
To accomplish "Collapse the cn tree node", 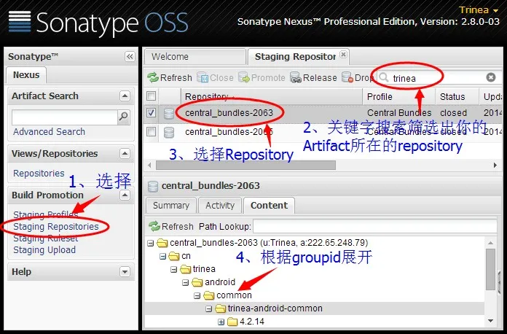I will (x=162, y=256).
